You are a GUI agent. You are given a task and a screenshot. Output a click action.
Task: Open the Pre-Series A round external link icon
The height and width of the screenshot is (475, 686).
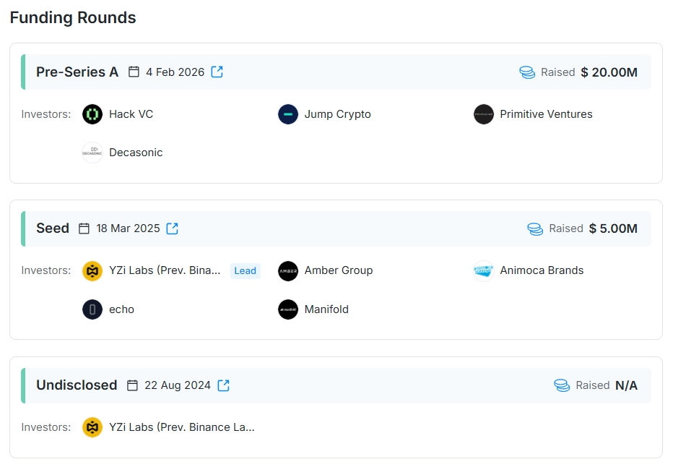coord(217,72)
